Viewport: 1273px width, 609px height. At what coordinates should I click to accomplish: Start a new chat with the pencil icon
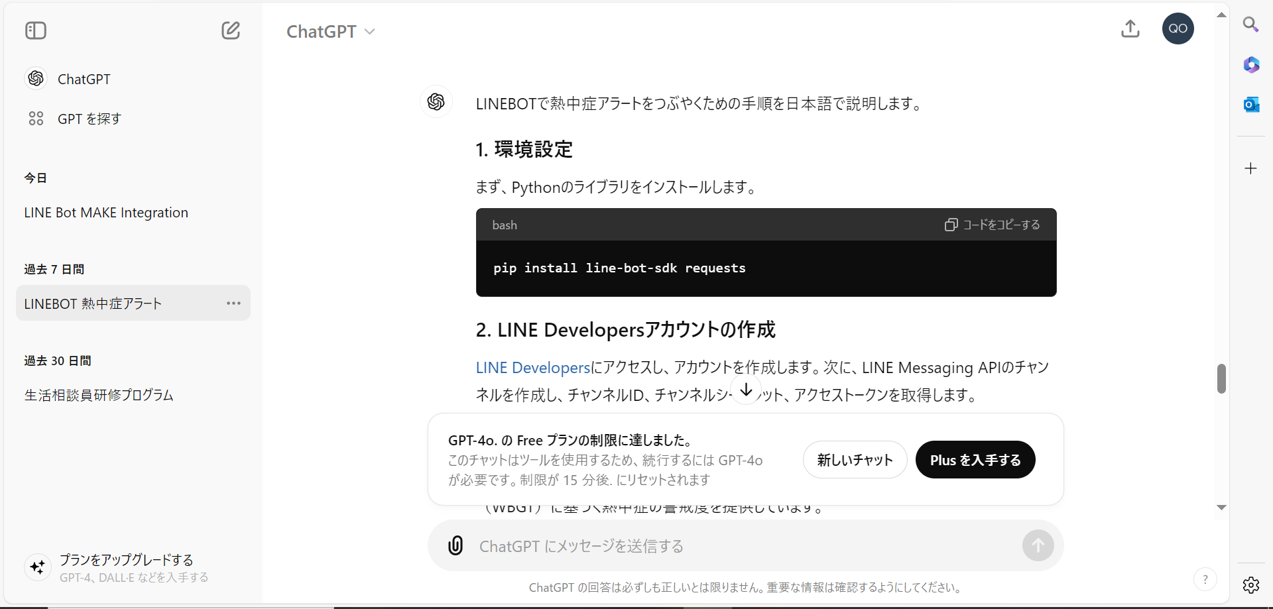click(230, 30)
